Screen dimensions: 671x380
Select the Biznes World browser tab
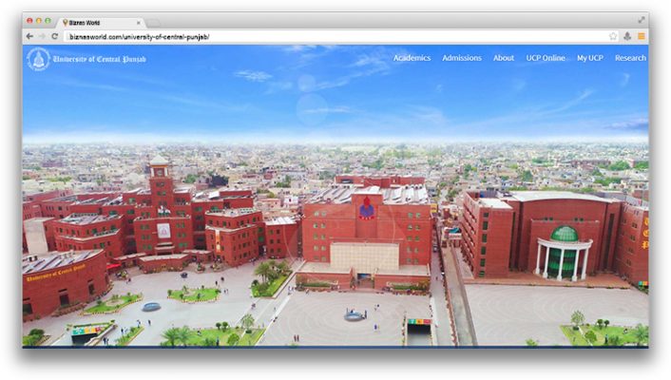pyautogui.click(x=101, y=23)
